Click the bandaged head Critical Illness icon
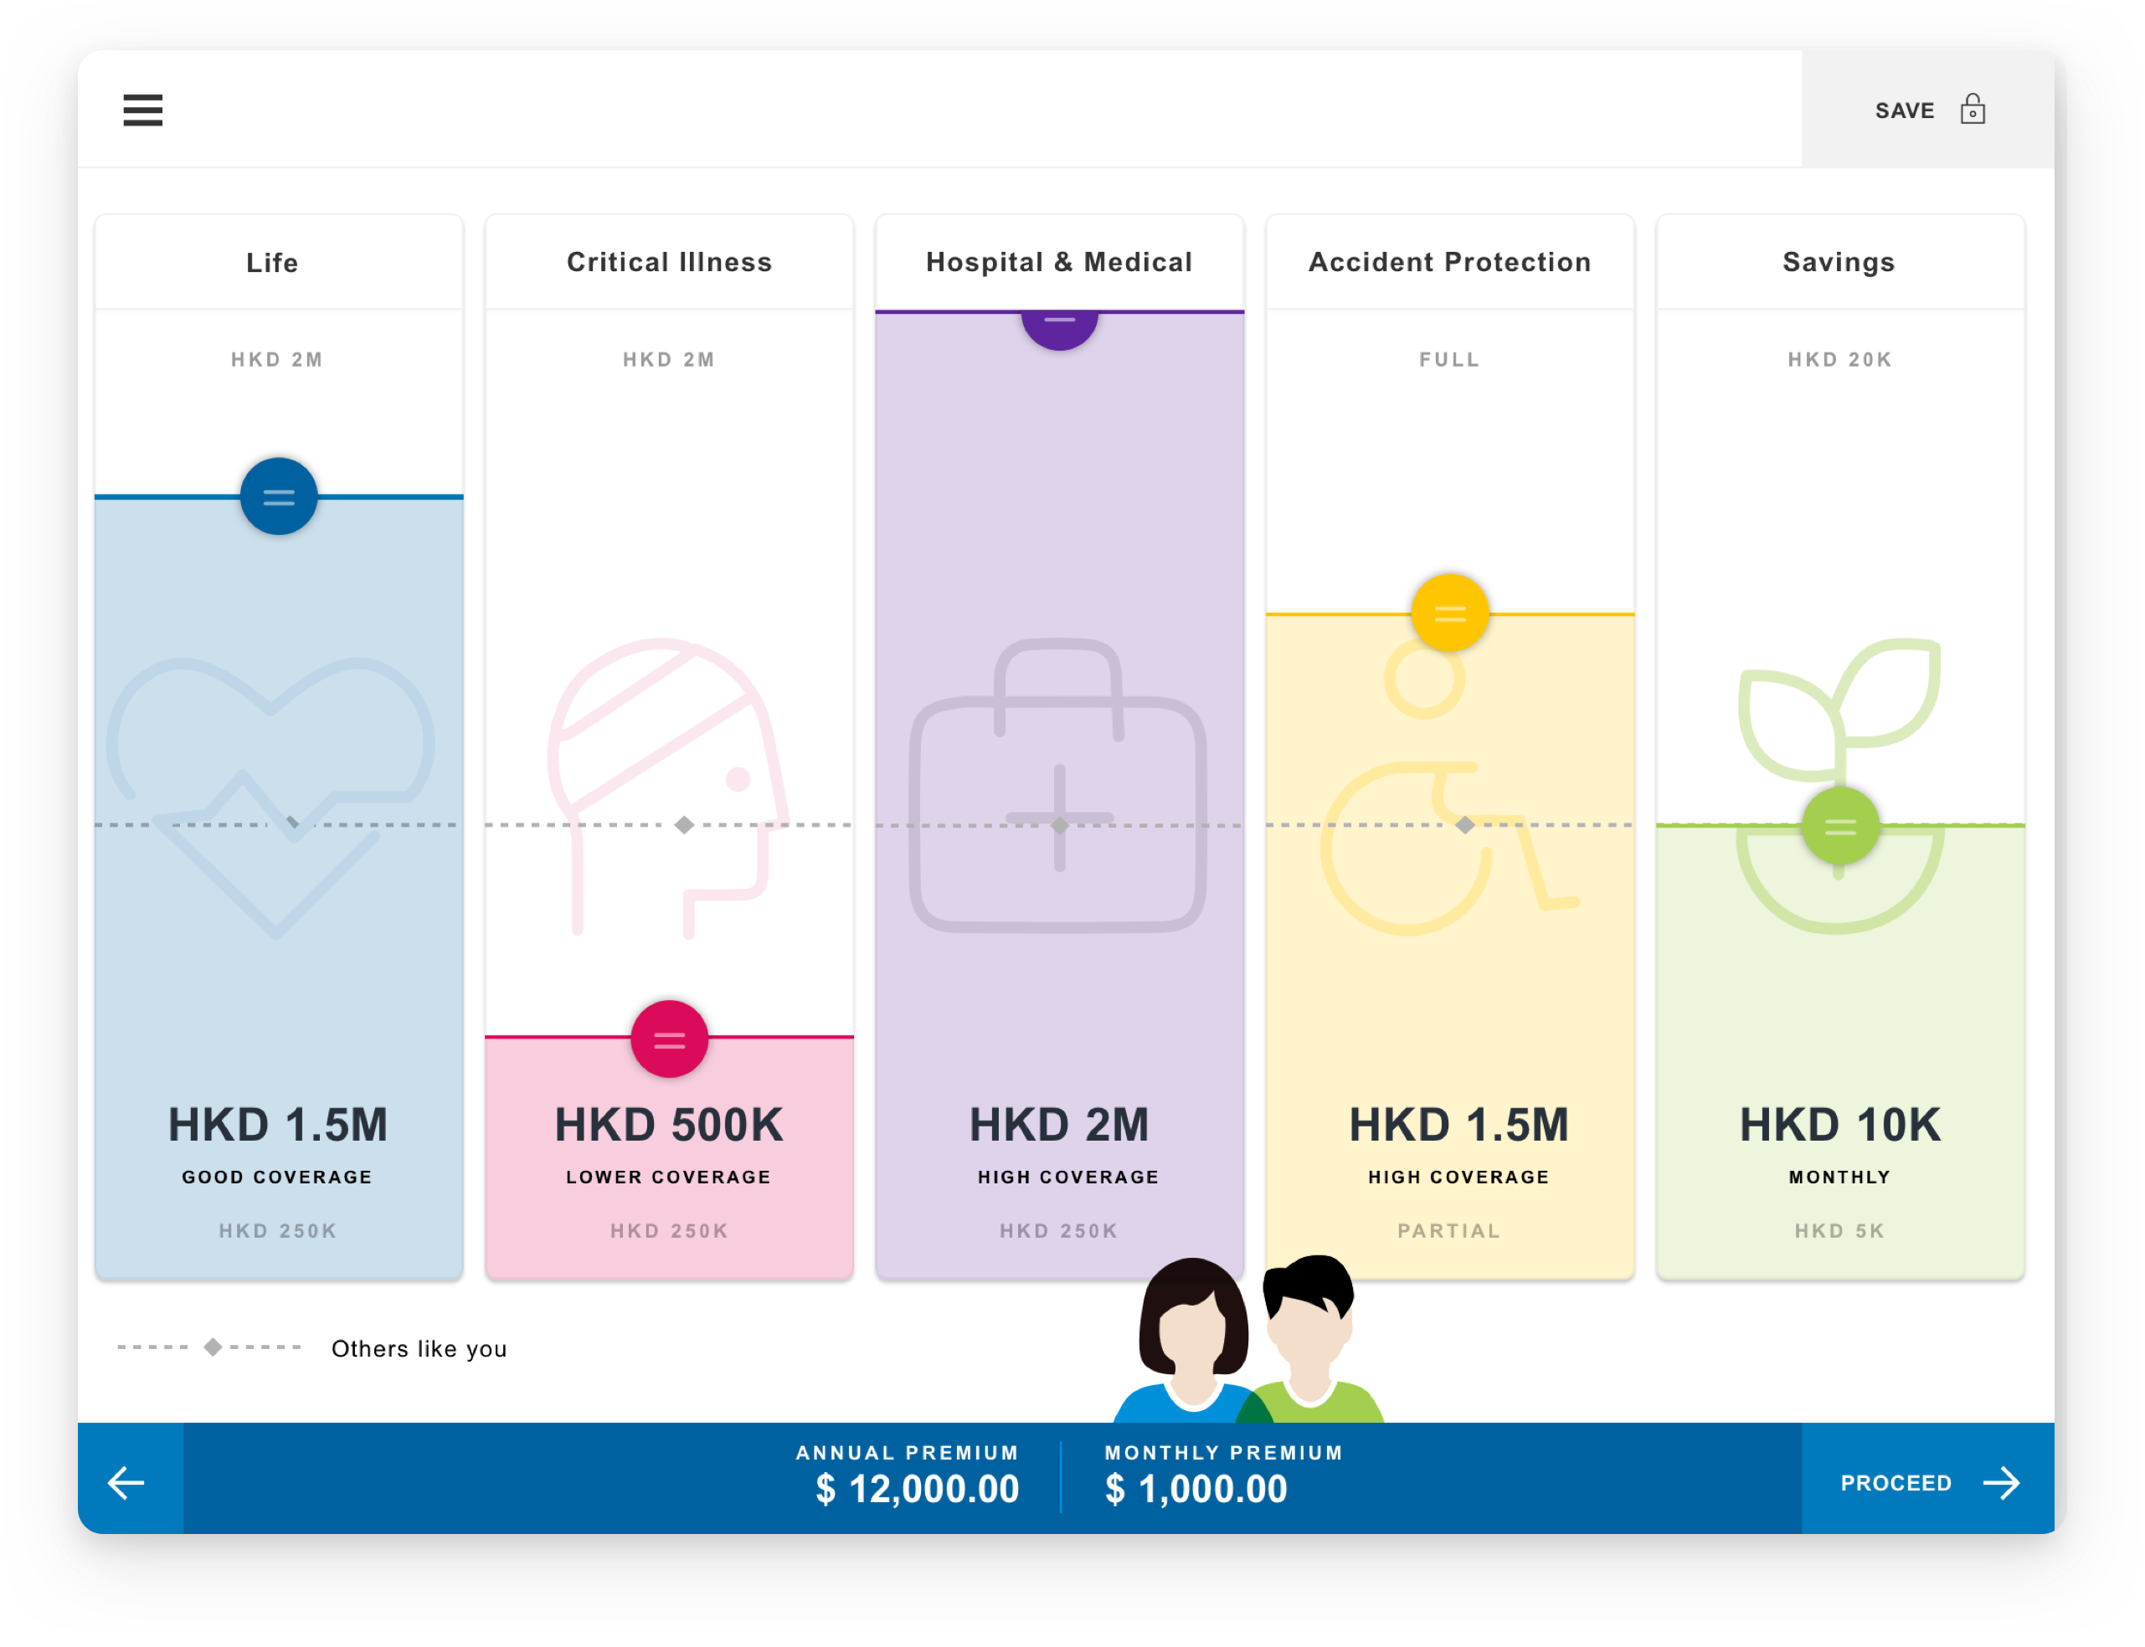The height and width of the screenshot is (1647, 2145). [x=667, y=745]
